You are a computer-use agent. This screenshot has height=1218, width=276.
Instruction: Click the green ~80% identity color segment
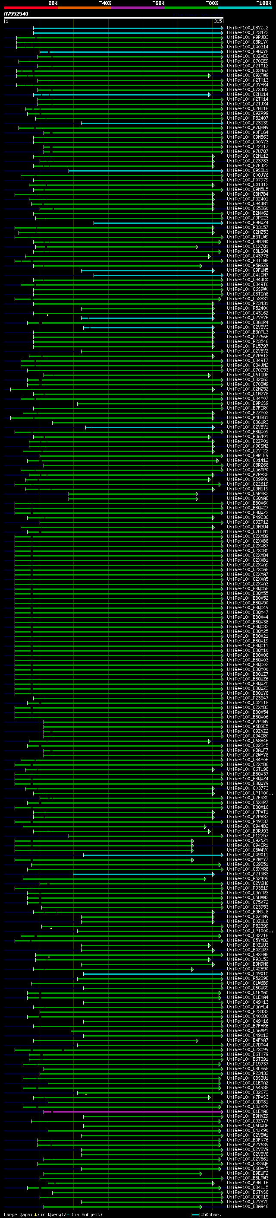191,8
